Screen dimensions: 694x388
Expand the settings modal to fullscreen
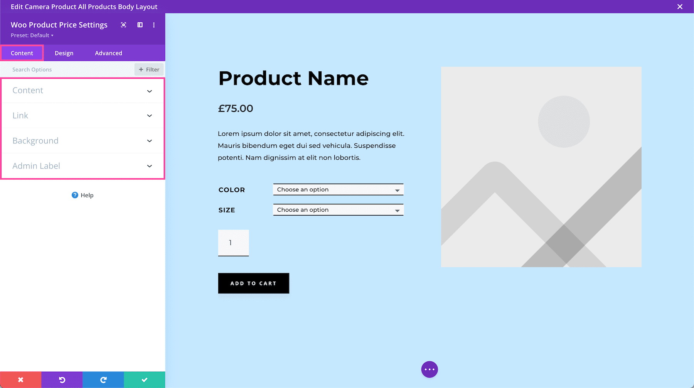tap(123, 25)
